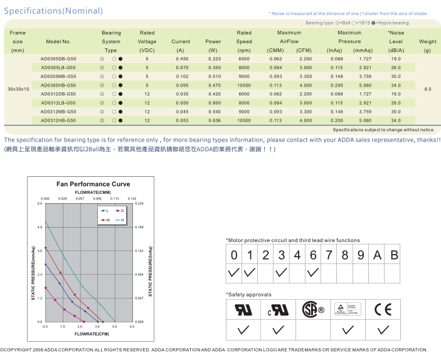
Task: Click the Hypro bearing dot for AD0305DB-G50
Action: (120, 59)
